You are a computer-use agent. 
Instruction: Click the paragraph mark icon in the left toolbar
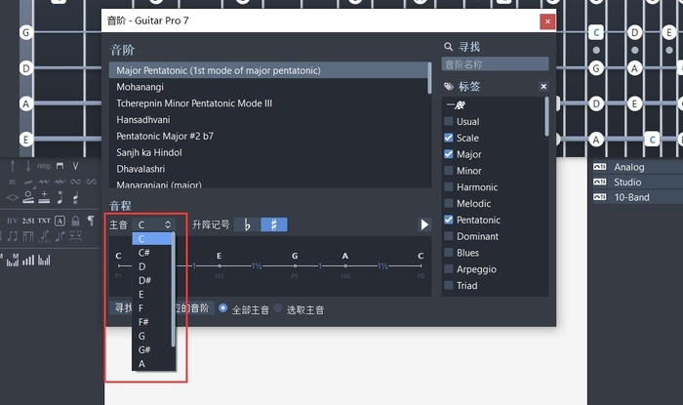(x=90, y=221)
